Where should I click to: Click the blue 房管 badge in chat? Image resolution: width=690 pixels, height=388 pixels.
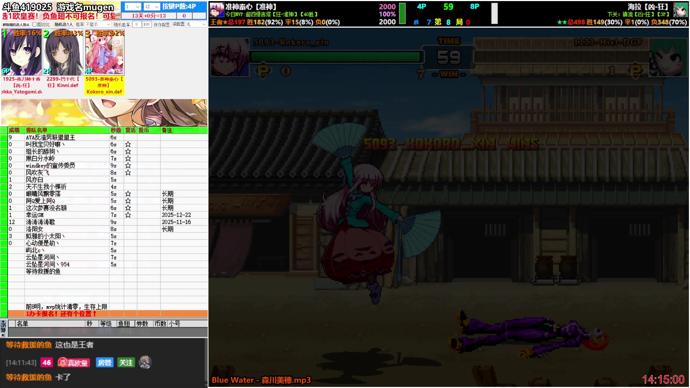pyautogui.click(x=105, y=362)
